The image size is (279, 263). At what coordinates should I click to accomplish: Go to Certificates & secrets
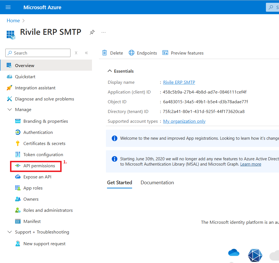[x=44, y=144]
